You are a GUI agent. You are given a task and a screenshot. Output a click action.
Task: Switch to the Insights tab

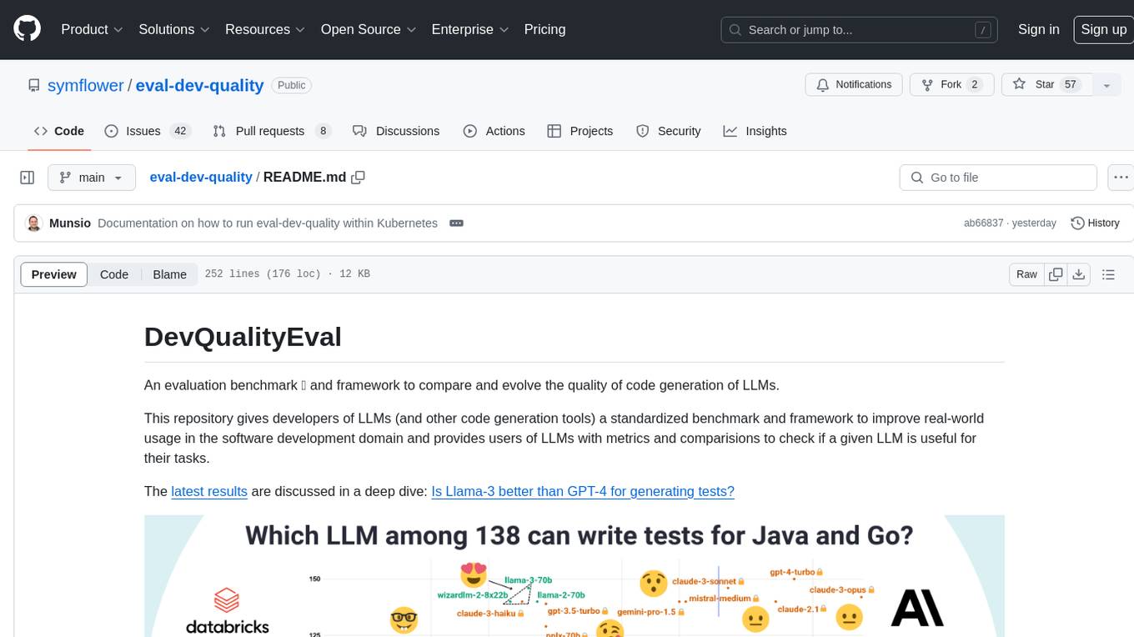755,131
